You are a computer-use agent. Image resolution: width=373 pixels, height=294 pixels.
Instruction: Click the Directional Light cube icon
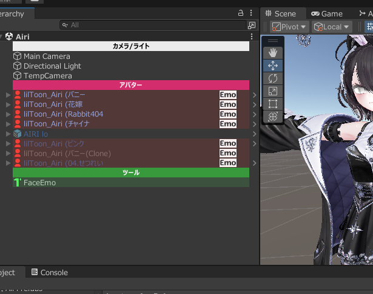pos(17,66)
